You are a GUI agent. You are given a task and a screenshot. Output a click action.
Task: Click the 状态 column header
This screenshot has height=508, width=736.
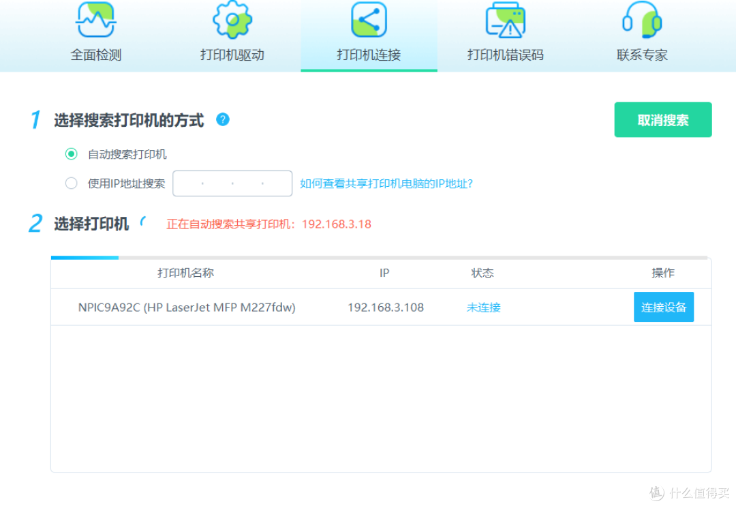[482, 273]
